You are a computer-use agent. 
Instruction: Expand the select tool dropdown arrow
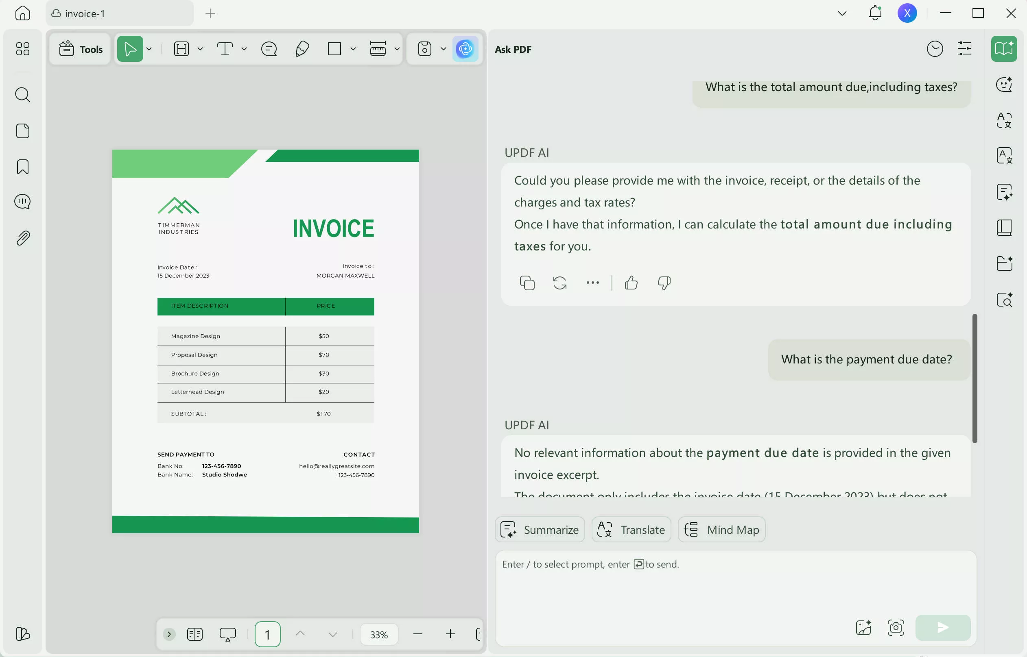[149, 49]
